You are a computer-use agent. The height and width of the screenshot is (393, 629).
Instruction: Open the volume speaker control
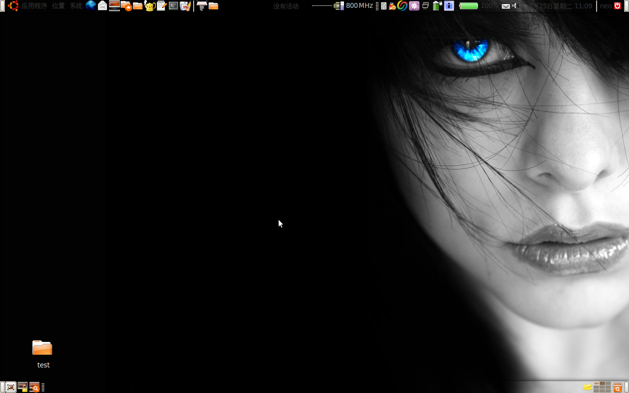515,6
